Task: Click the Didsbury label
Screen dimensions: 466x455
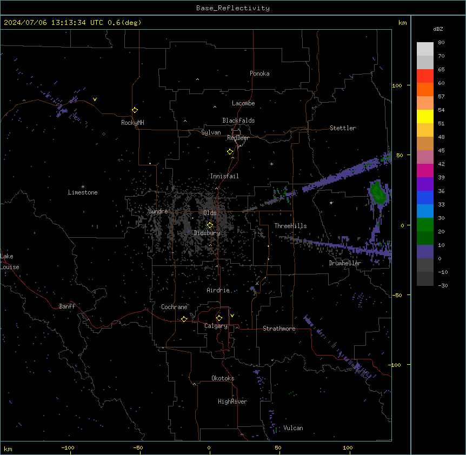Action: point(207,233)
